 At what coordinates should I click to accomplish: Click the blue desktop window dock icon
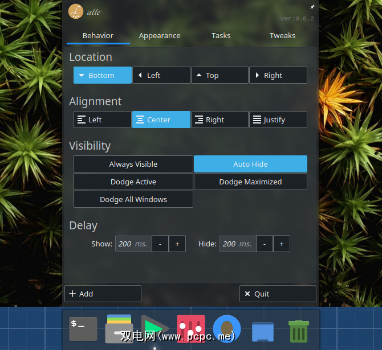point(263,332)
